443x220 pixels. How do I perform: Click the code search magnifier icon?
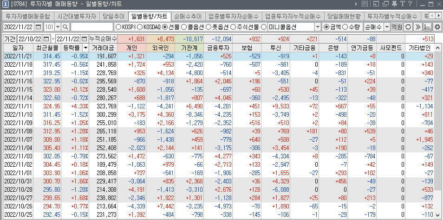click(65, 27)
